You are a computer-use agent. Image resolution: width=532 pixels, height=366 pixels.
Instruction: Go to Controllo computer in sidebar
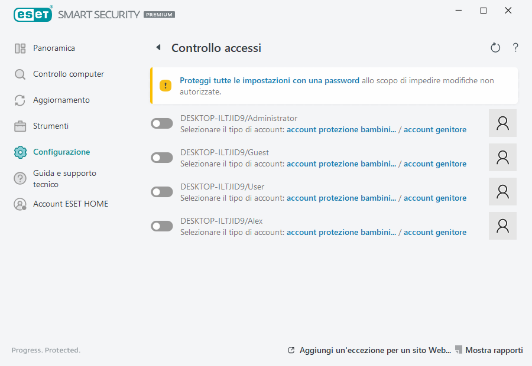[x=68, y=74]
